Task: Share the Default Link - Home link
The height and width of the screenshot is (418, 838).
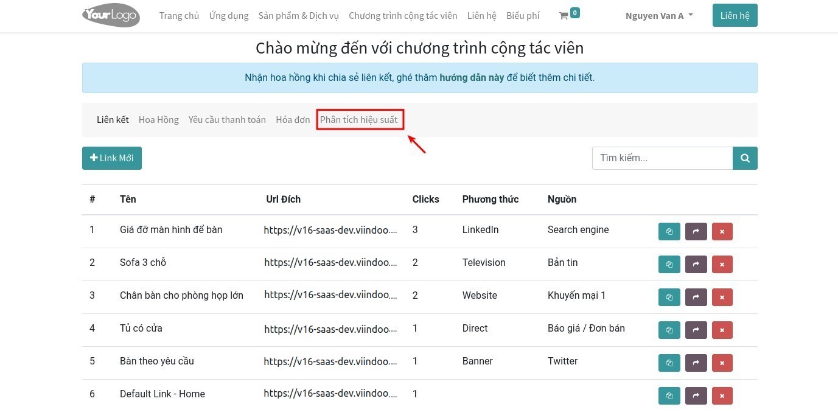Action: click(x=696, y=396)
